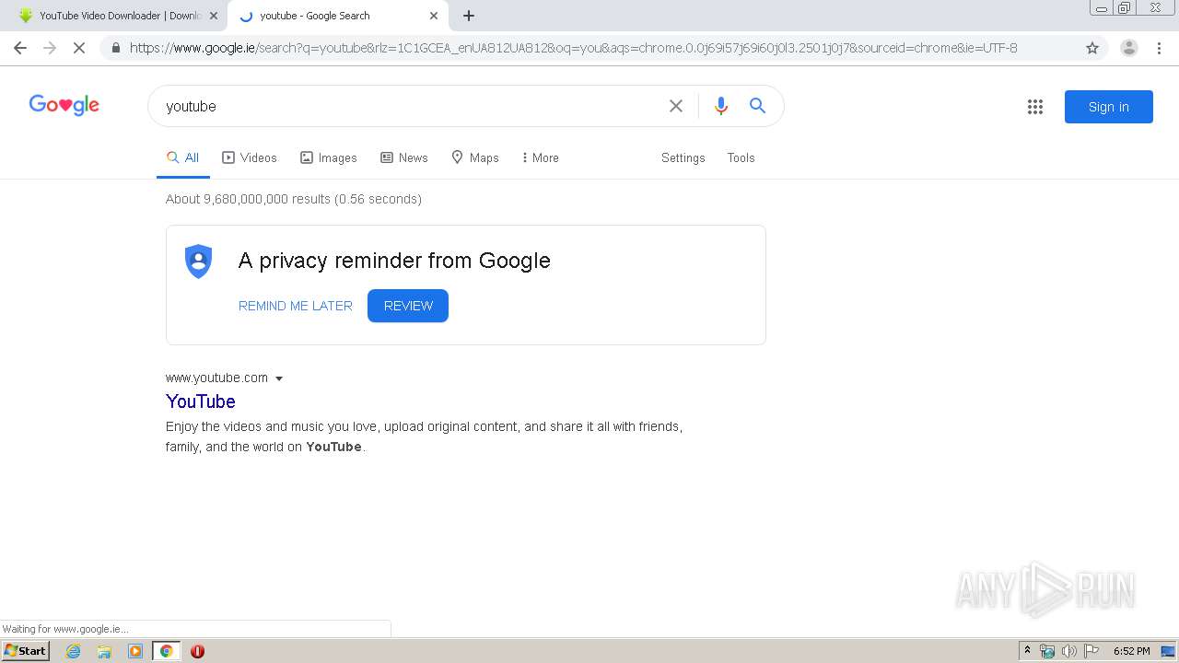Switch to News results tab
Viewport: 1179px width, 663px height.
(404, 157)
